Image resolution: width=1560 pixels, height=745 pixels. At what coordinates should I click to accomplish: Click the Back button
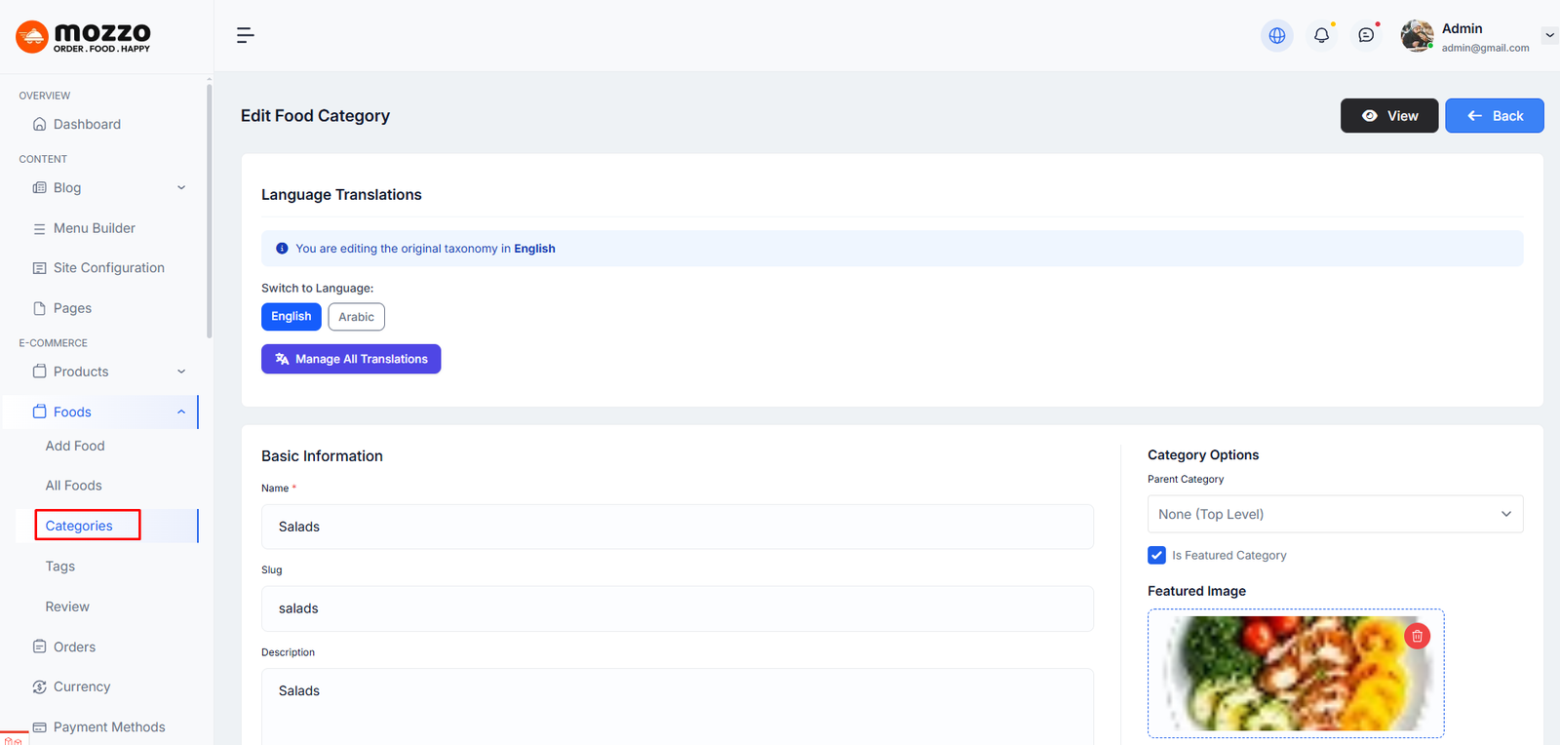point(1494,116)
